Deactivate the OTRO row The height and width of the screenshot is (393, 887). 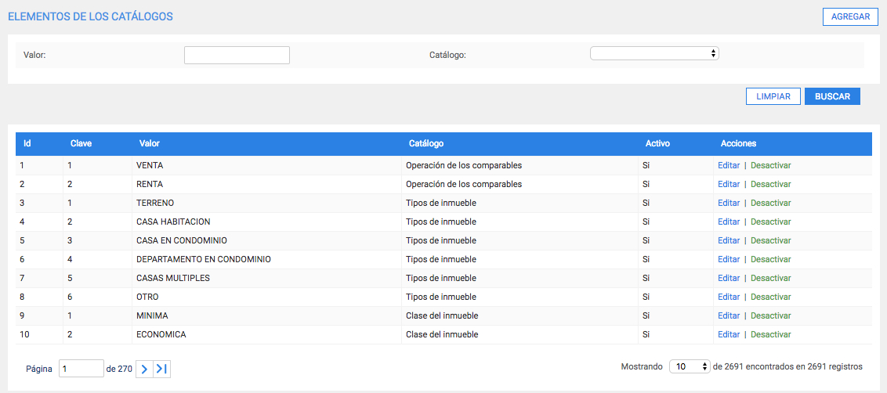(x=770, y=297)
